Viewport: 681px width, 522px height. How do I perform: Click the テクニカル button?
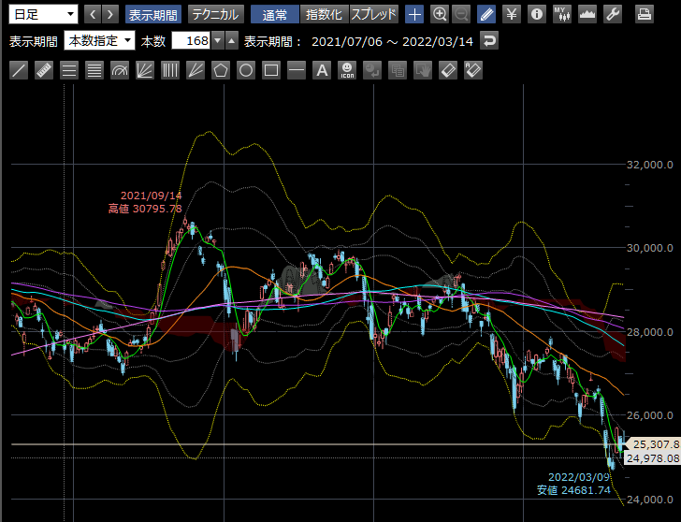point(216,14)
